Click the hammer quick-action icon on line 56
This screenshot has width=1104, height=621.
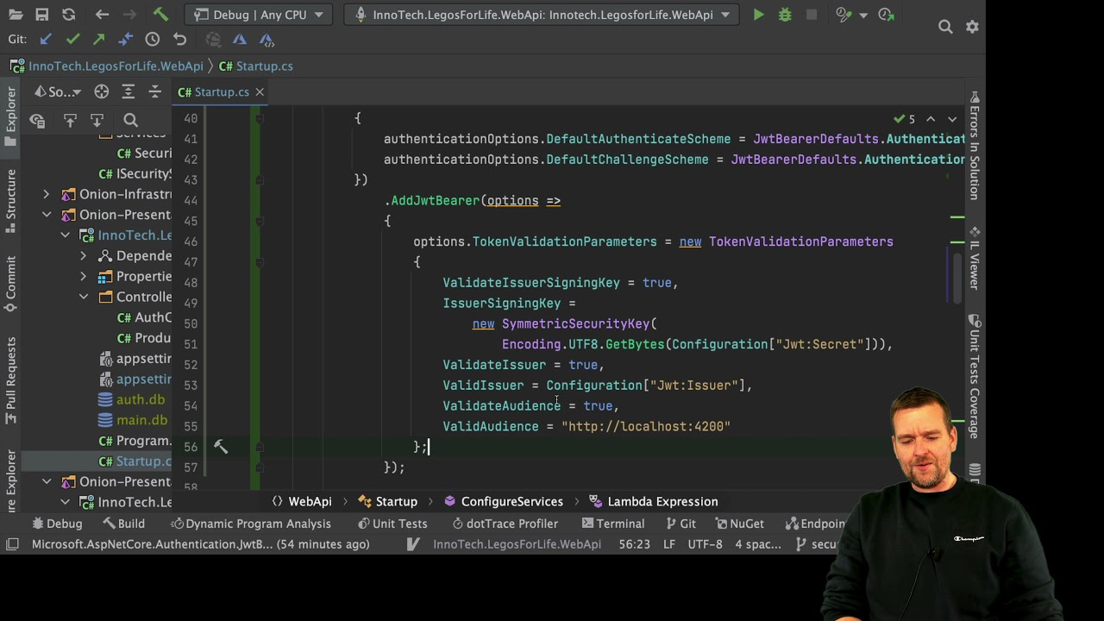pyautogui.click(x=221, y=447)
